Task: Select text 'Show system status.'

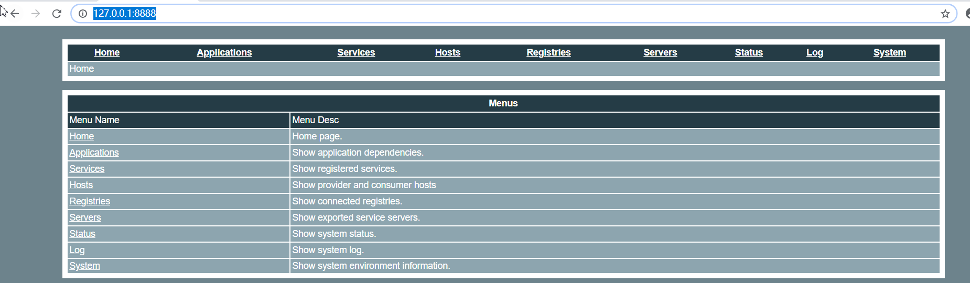Action: [x=335, y=234]
